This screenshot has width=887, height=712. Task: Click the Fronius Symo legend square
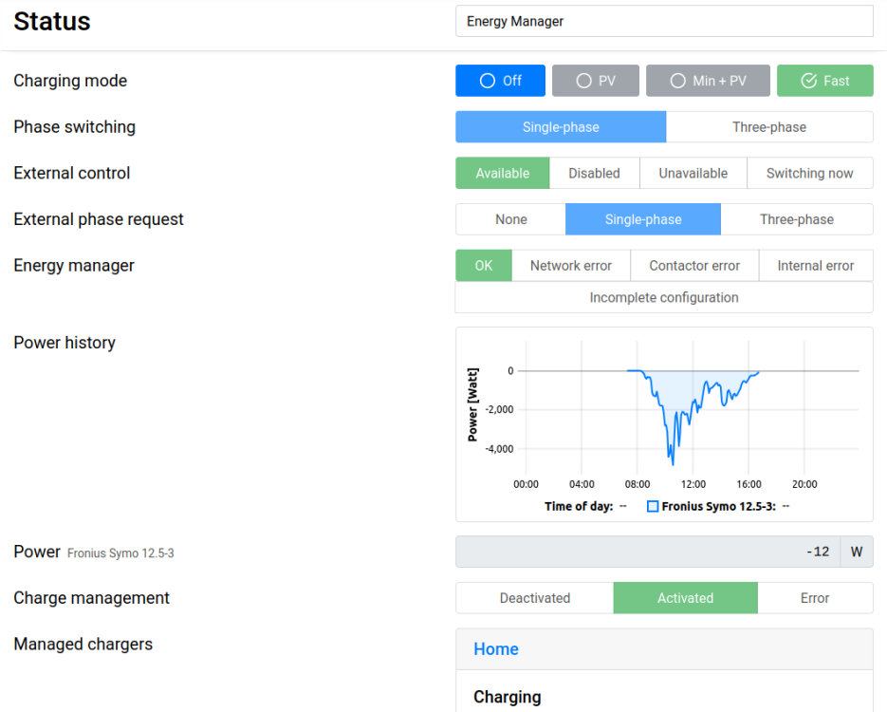[x=653, y=507]
